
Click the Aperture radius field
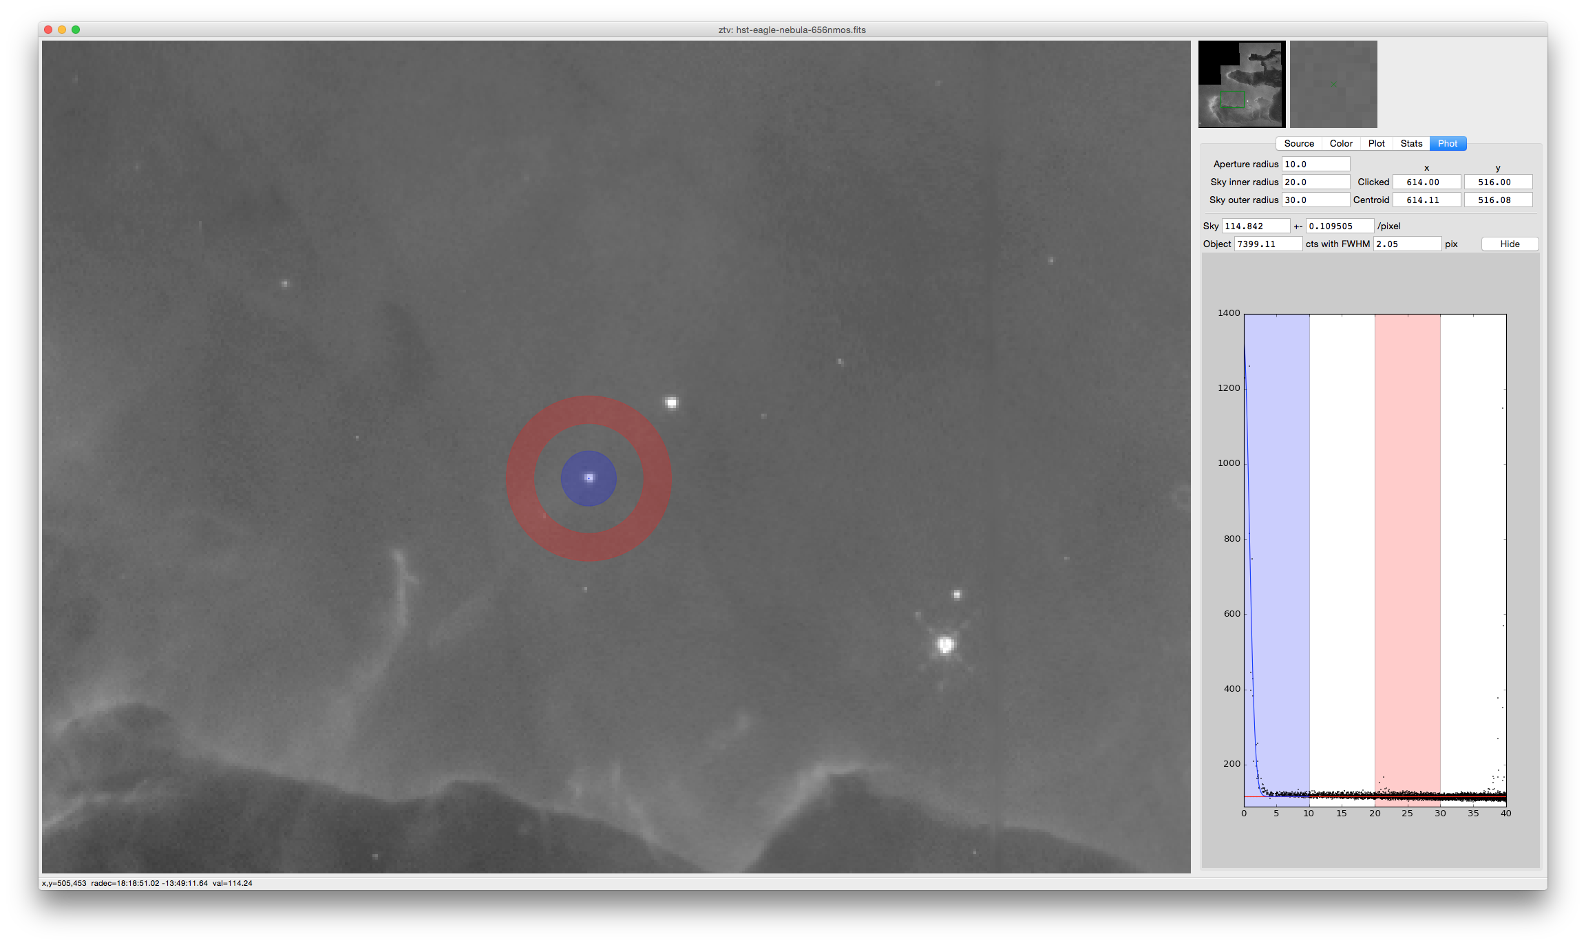coord(1315,164)
